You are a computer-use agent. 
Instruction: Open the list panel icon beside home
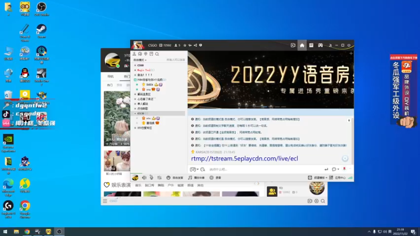tap(311, 45)
